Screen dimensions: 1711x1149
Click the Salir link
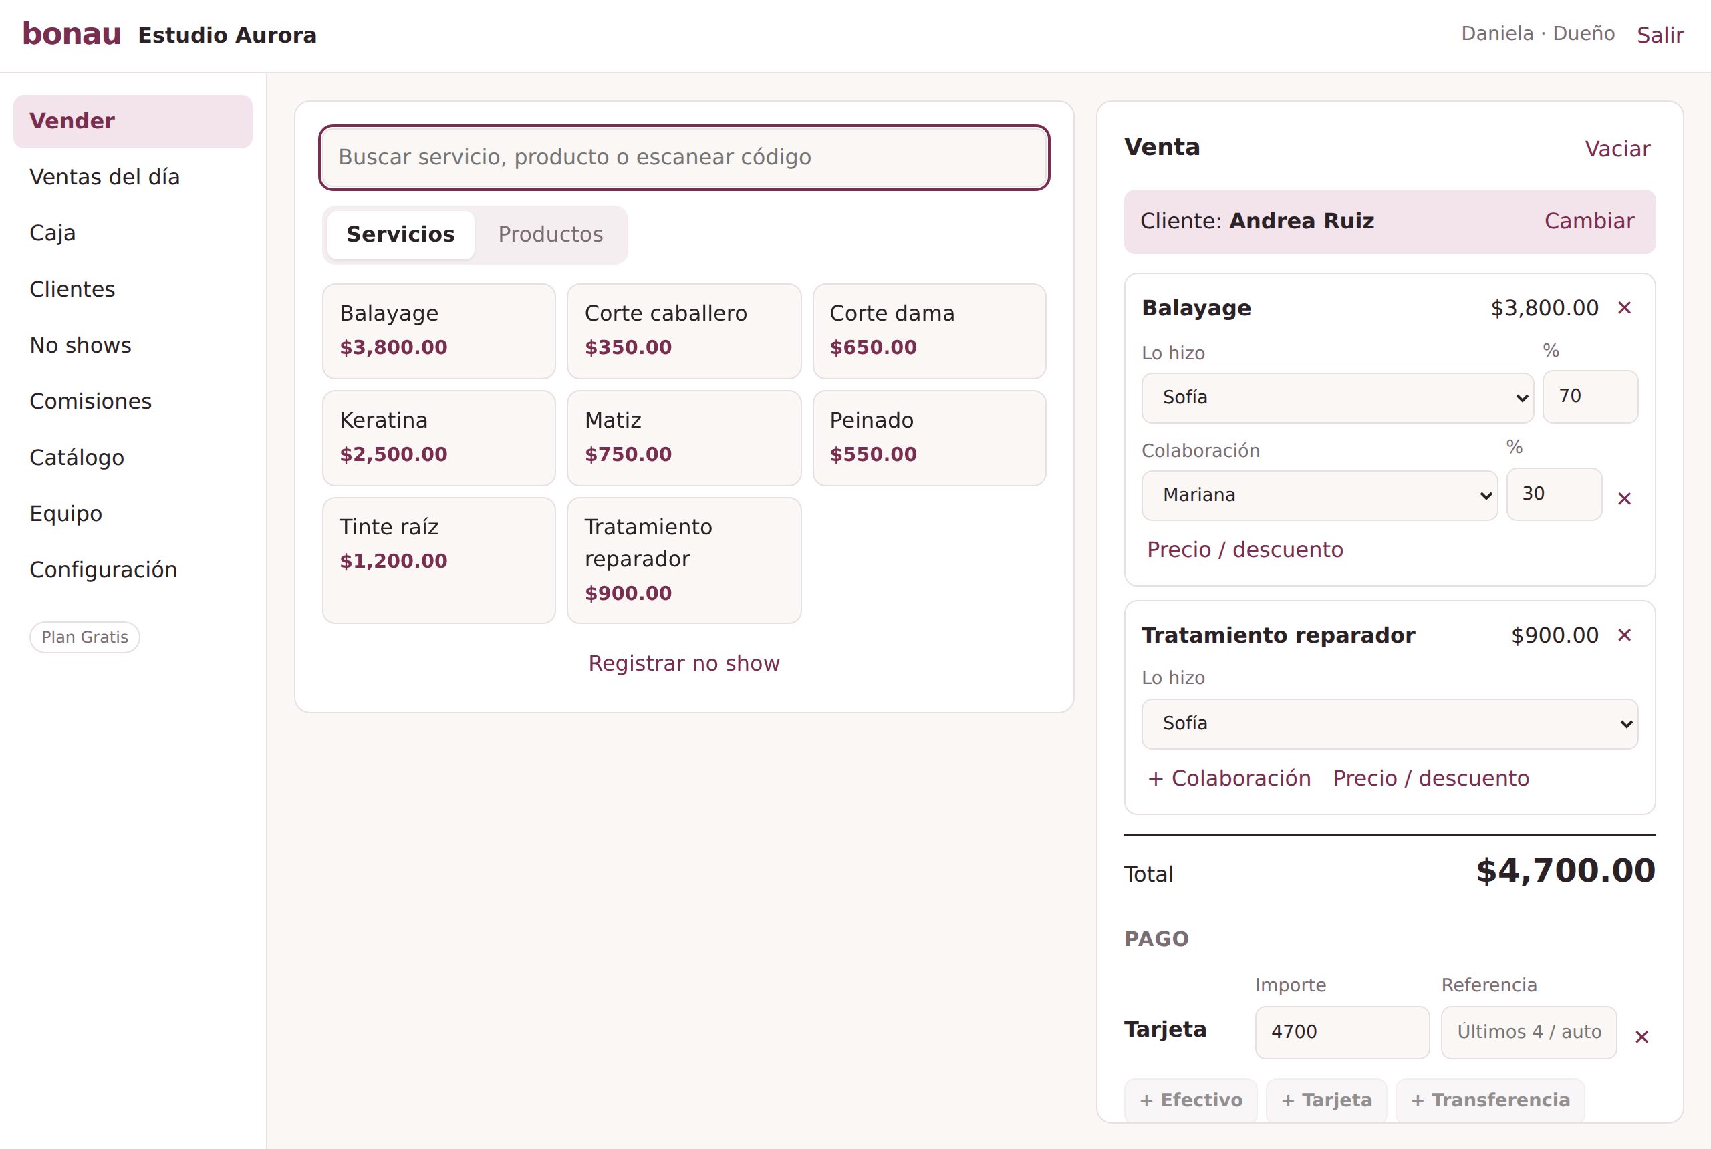click(1660, 35)
